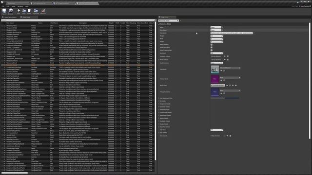Browse to Dropped Mesh asset in content browser

tap(224, 80)
